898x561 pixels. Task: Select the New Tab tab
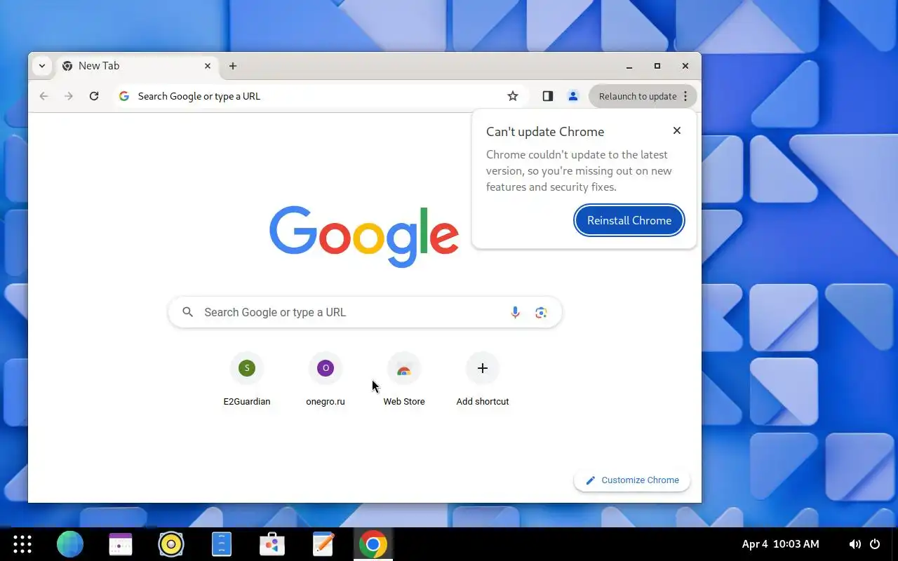coord(137,66)
